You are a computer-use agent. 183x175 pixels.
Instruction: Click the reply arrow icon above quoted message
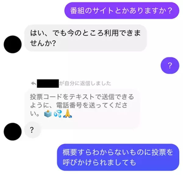34,84
